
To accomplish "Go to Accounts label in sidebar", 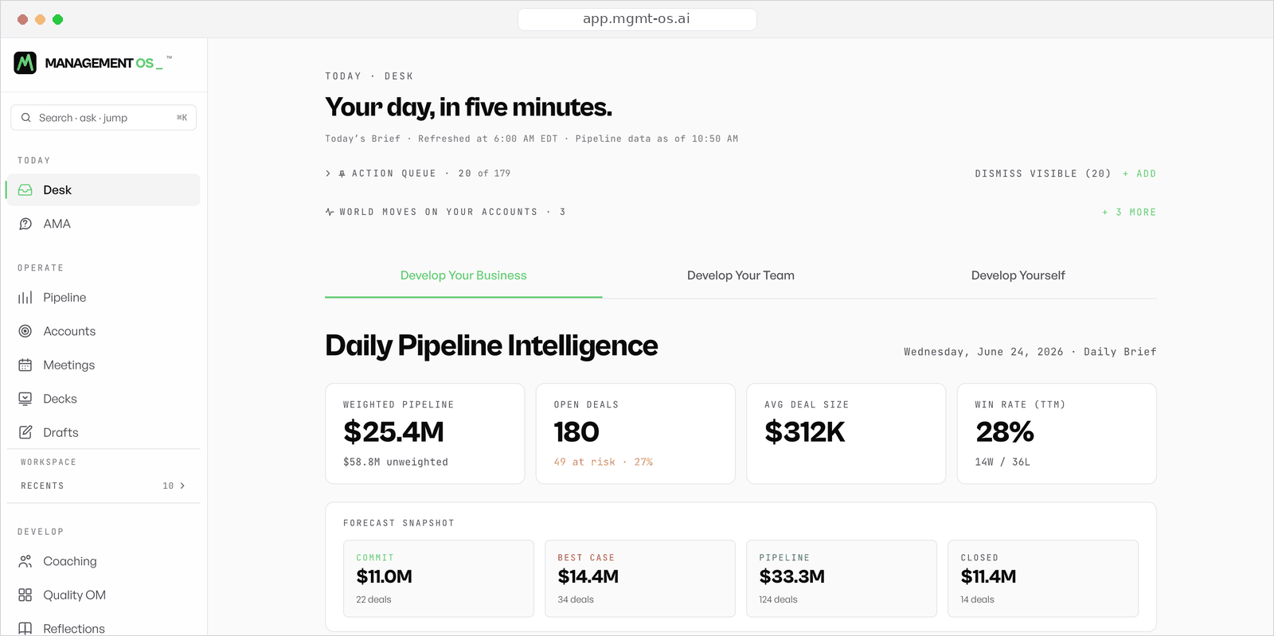I will pos(69,331).
